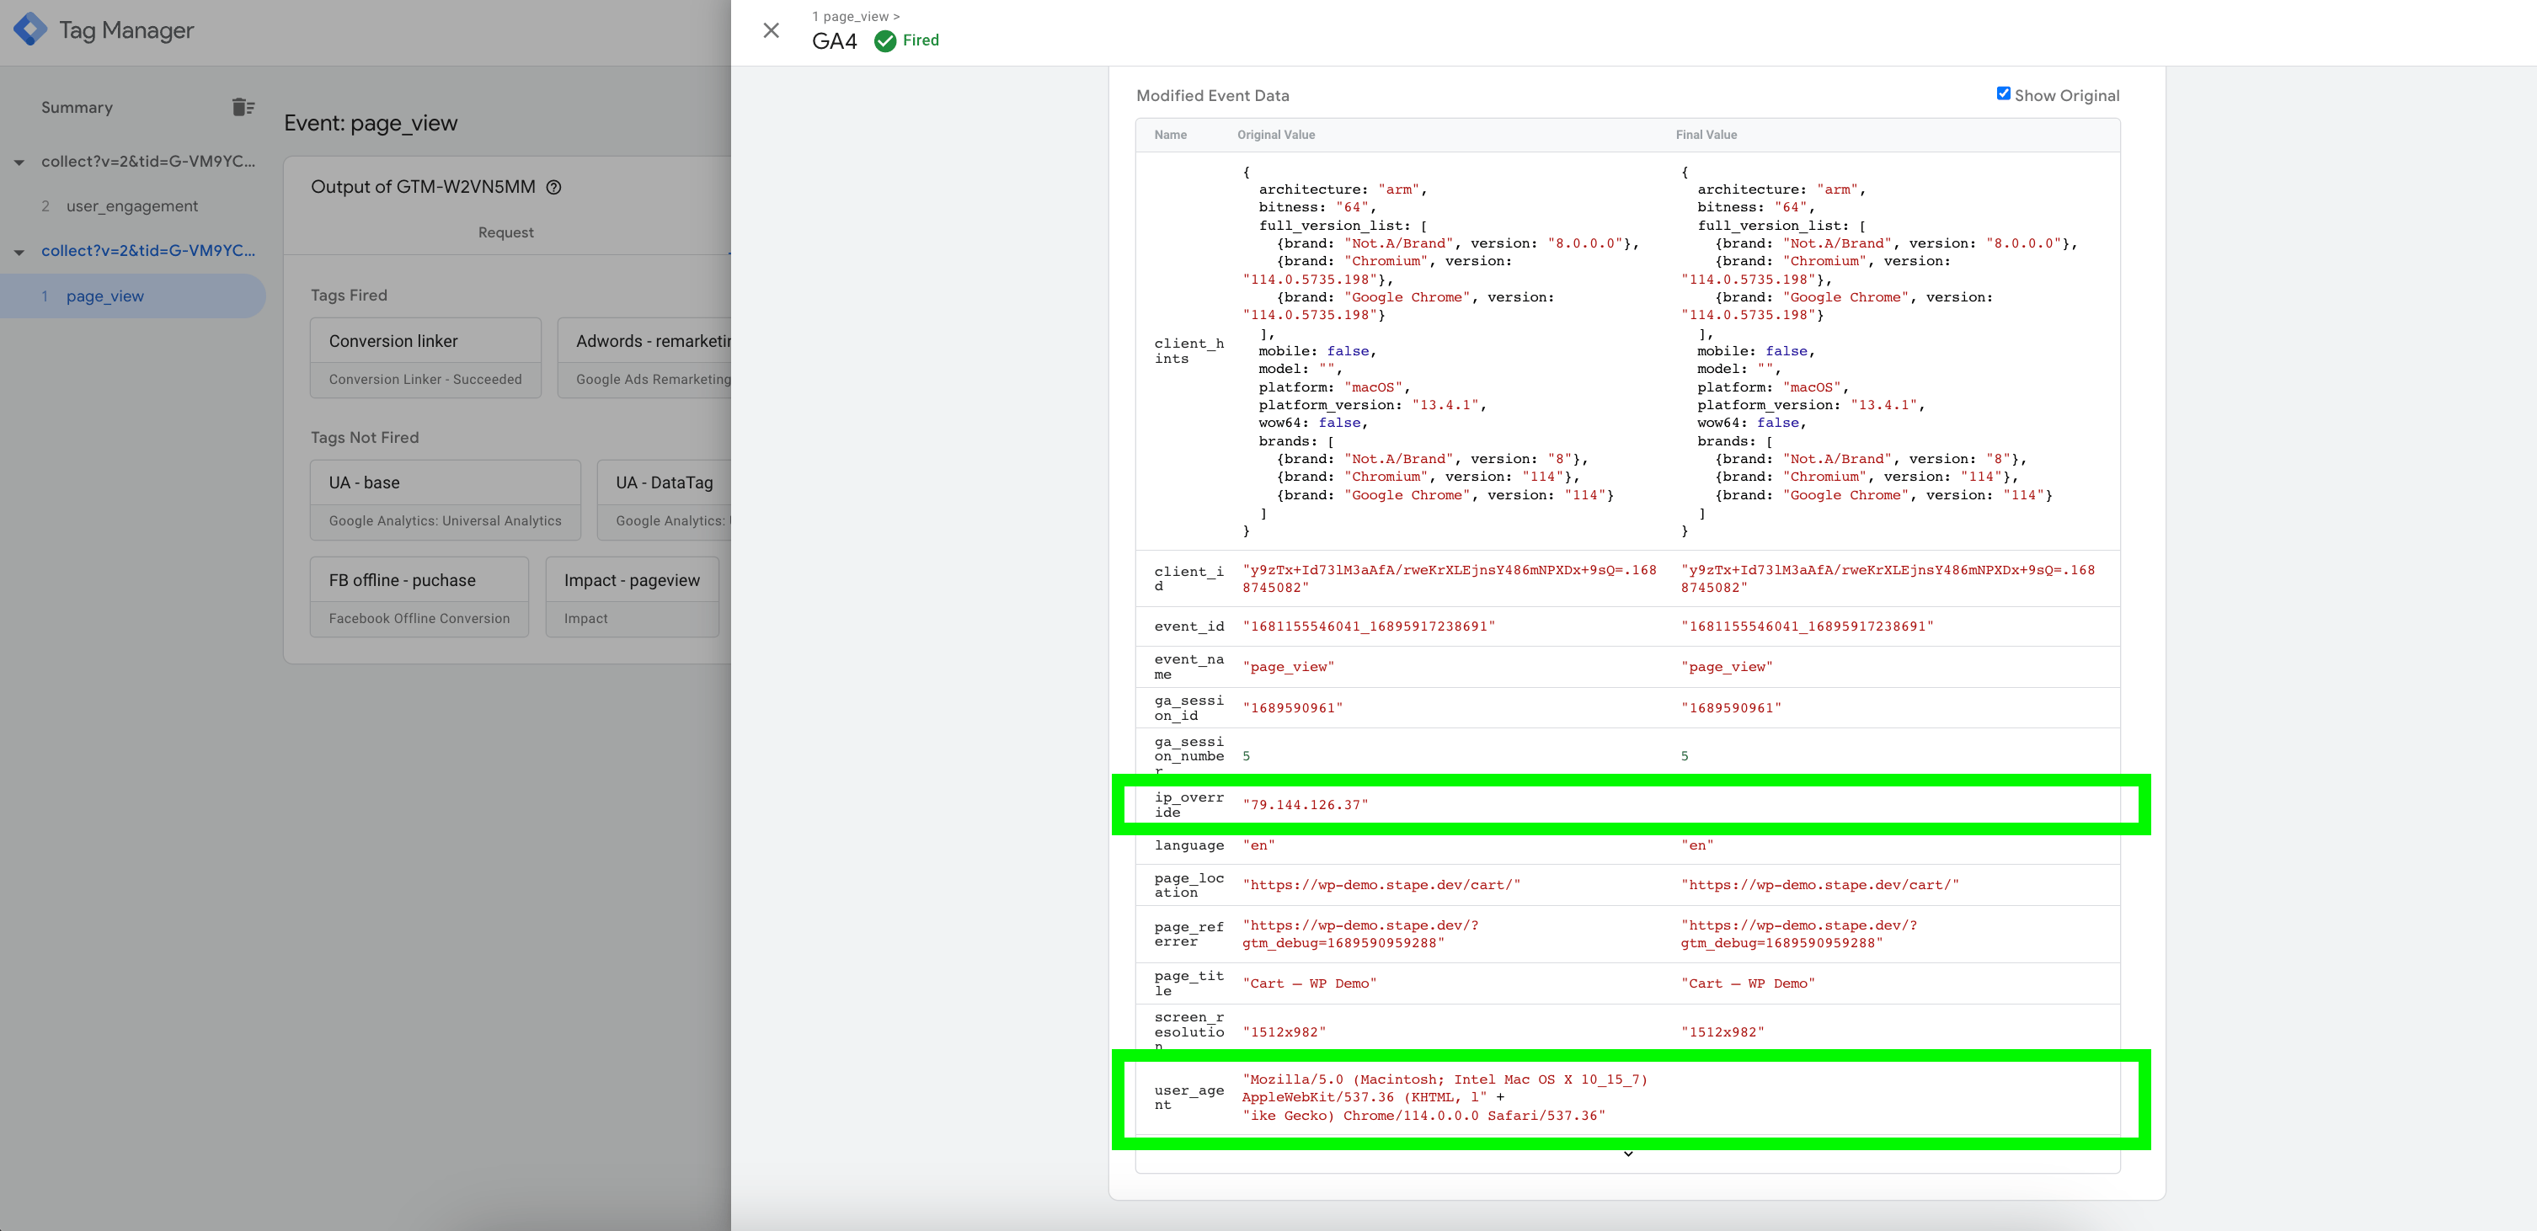Open the UA - DataTag tag card

click(665, 499)
